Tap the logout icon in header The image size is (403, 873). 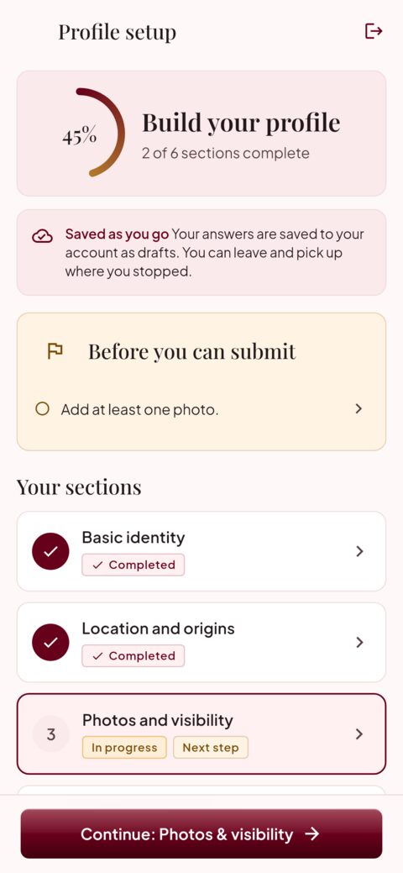tap(374, 31)
